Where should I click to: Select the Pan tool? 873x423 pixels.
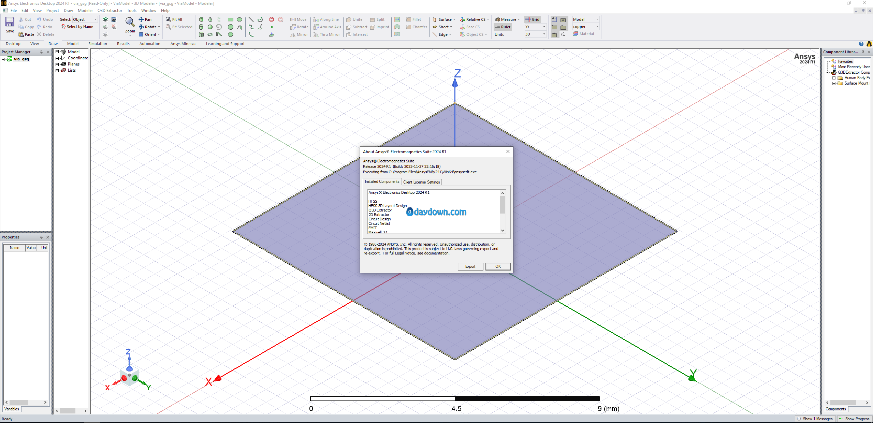[x=145, y=19]
